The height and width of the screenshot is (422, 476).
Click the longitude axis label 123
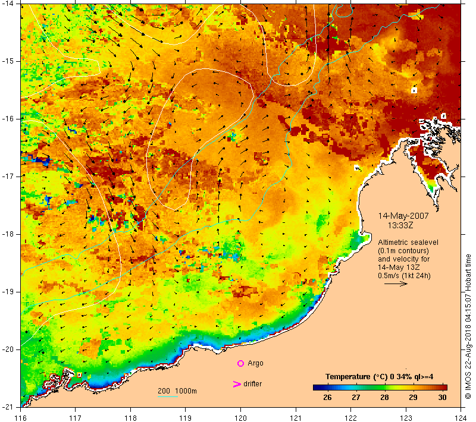click(x=406, y=418)
